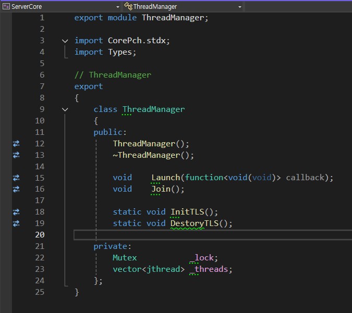
Task: Click the 'export' keyword on line 7
Action: 89,86
